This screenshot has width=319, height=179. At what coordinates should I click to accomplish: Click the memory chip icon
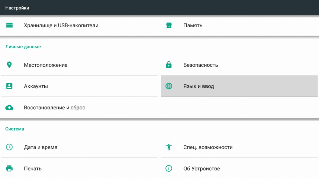(169, 25)
